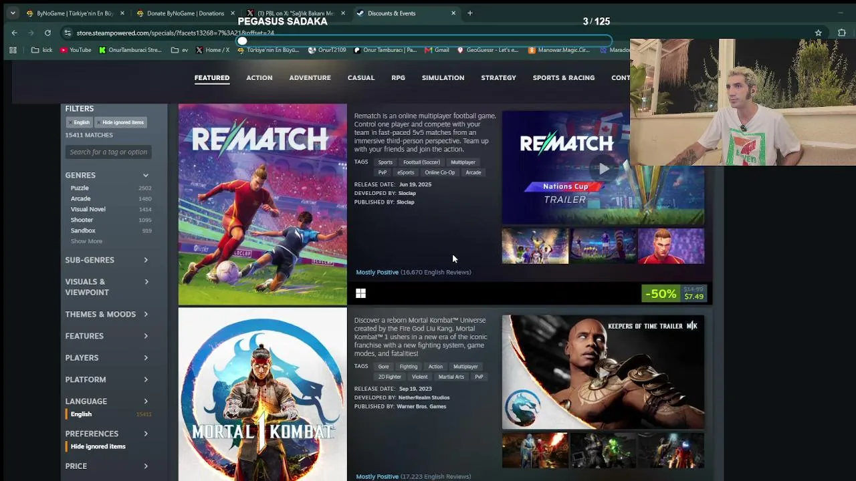Select the ACTION category tab
Screen dimensions: 856x481
click(x=259, y=78)
